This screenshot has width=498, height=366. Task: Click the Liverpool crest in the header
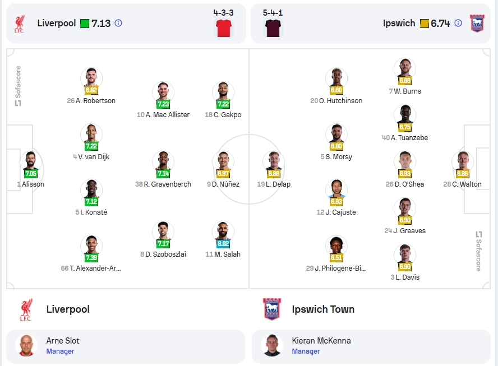[x=20, y=24]
